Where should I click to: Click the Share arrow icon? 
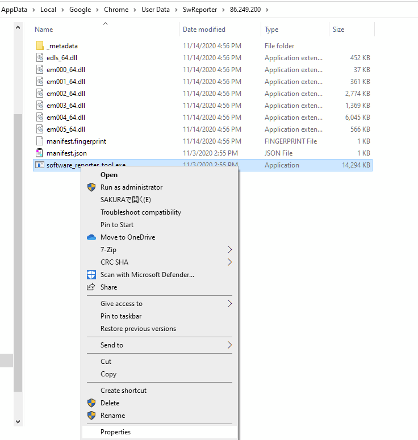(x=91, y=287)
